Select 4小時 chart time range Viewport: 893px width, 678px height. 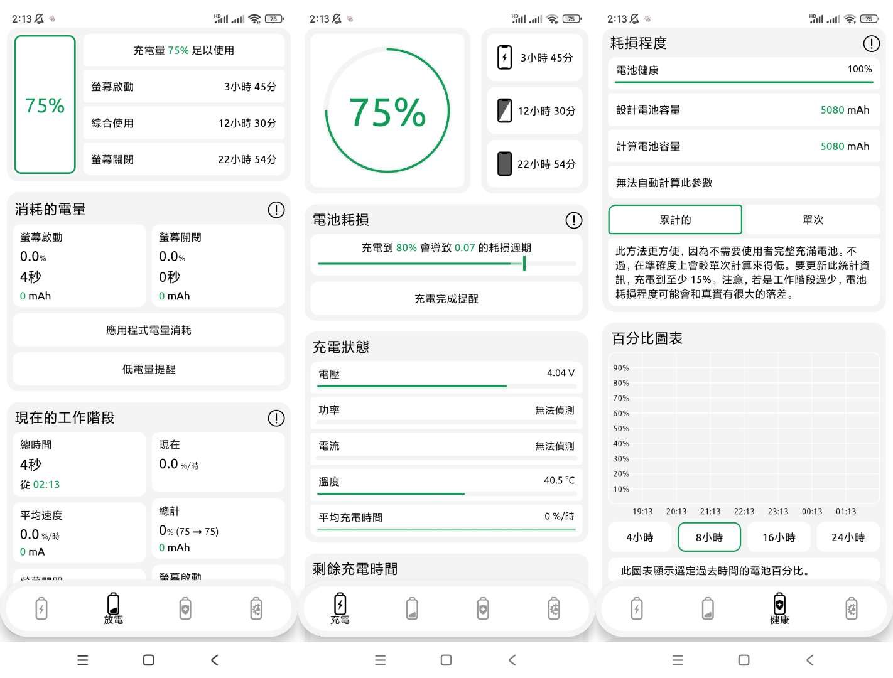click(x=639, y=537)
